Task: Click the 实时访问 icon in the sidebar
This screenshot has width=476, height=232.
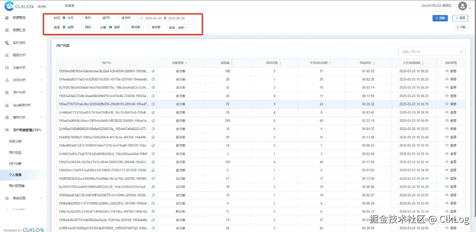Action: pos(7,43)
